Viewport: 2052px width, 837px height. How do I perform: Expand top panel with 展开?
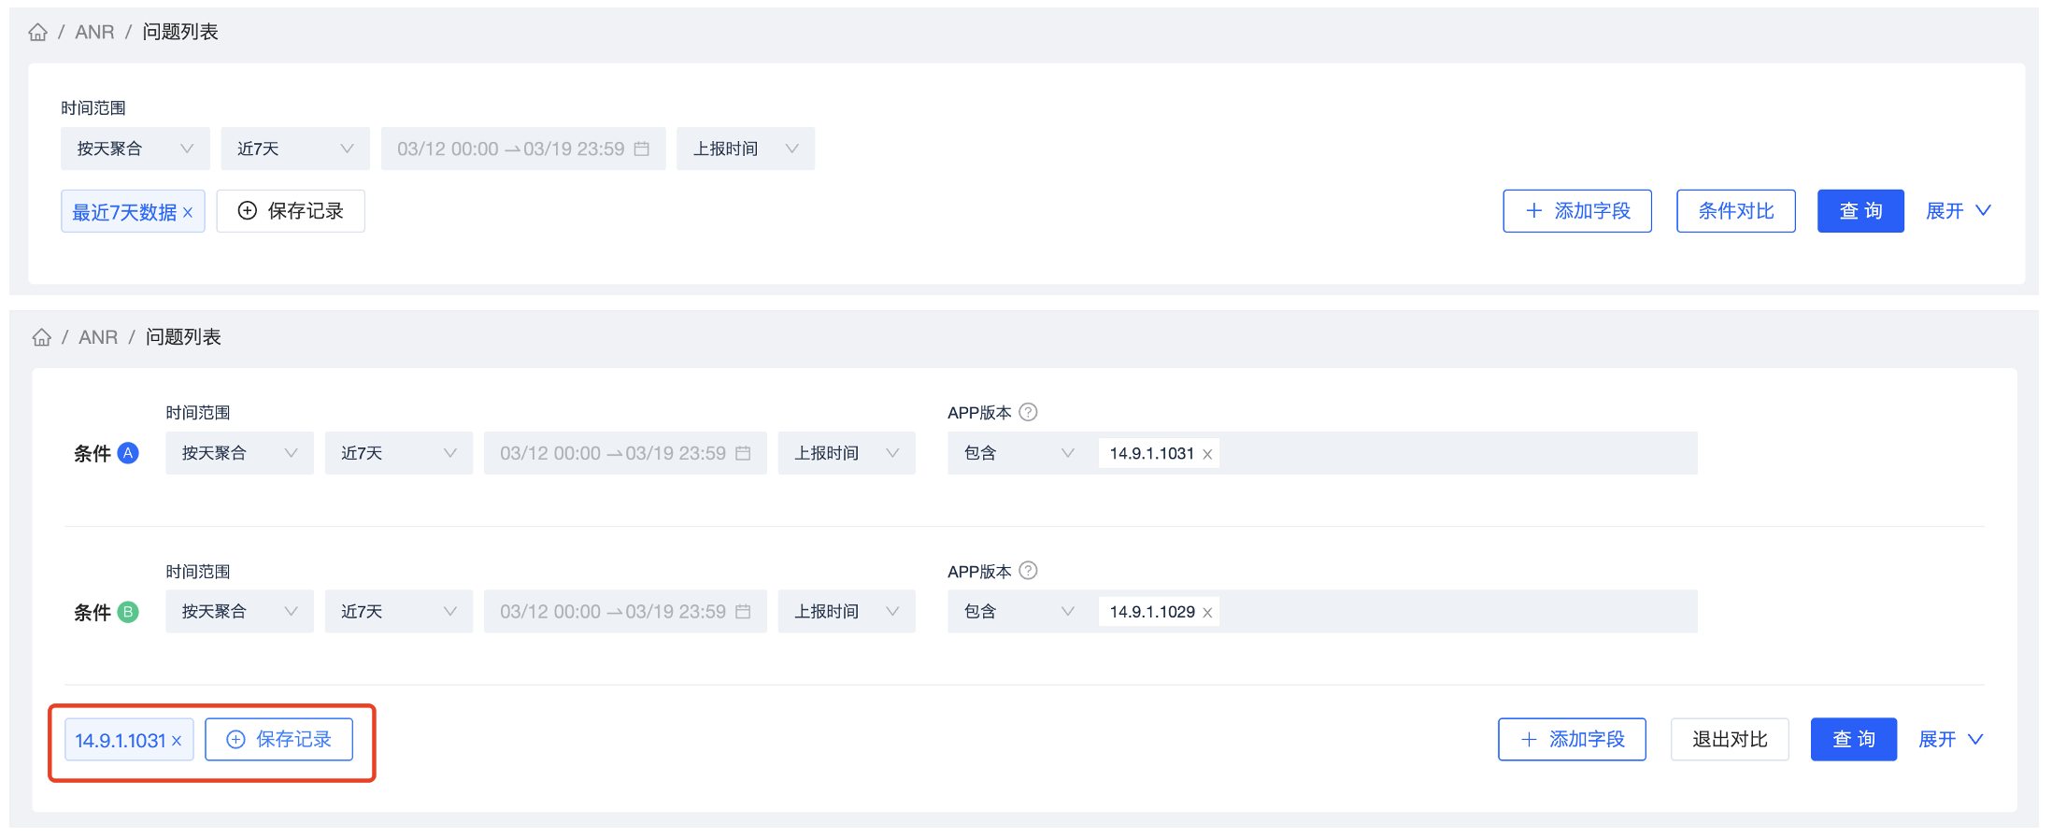(1959, 211)
